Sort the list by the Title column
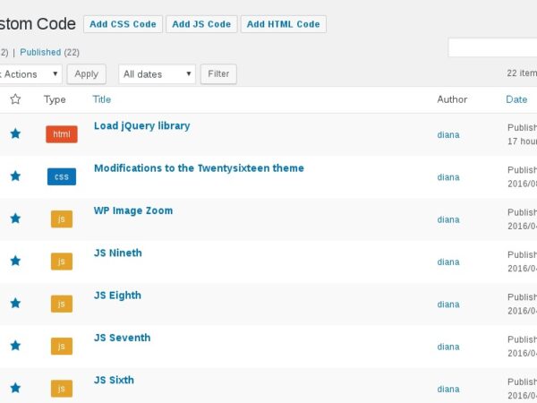 102,99
